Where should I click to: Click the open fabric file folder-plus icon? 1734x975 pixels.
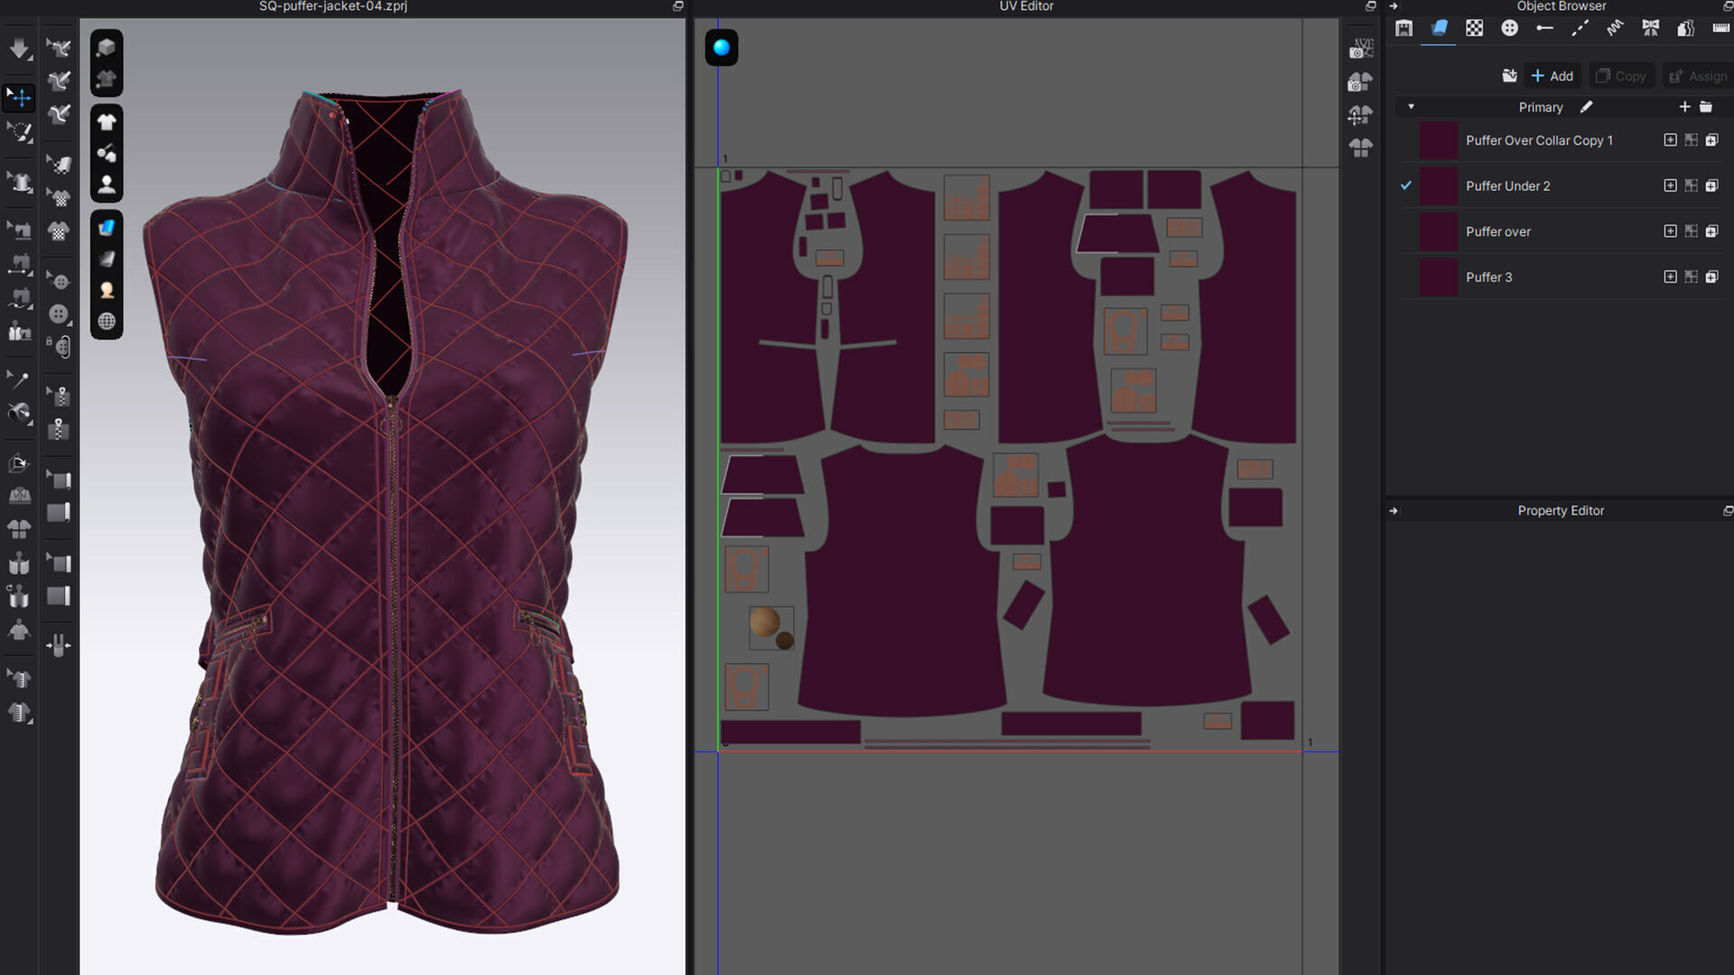pyautogui.click(x=1509, y=76)
